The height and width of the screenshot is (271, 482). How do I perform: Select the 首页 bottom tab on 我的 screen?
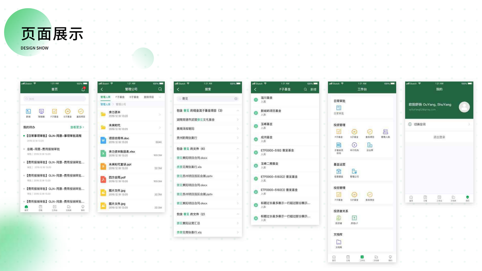(411, 198)
